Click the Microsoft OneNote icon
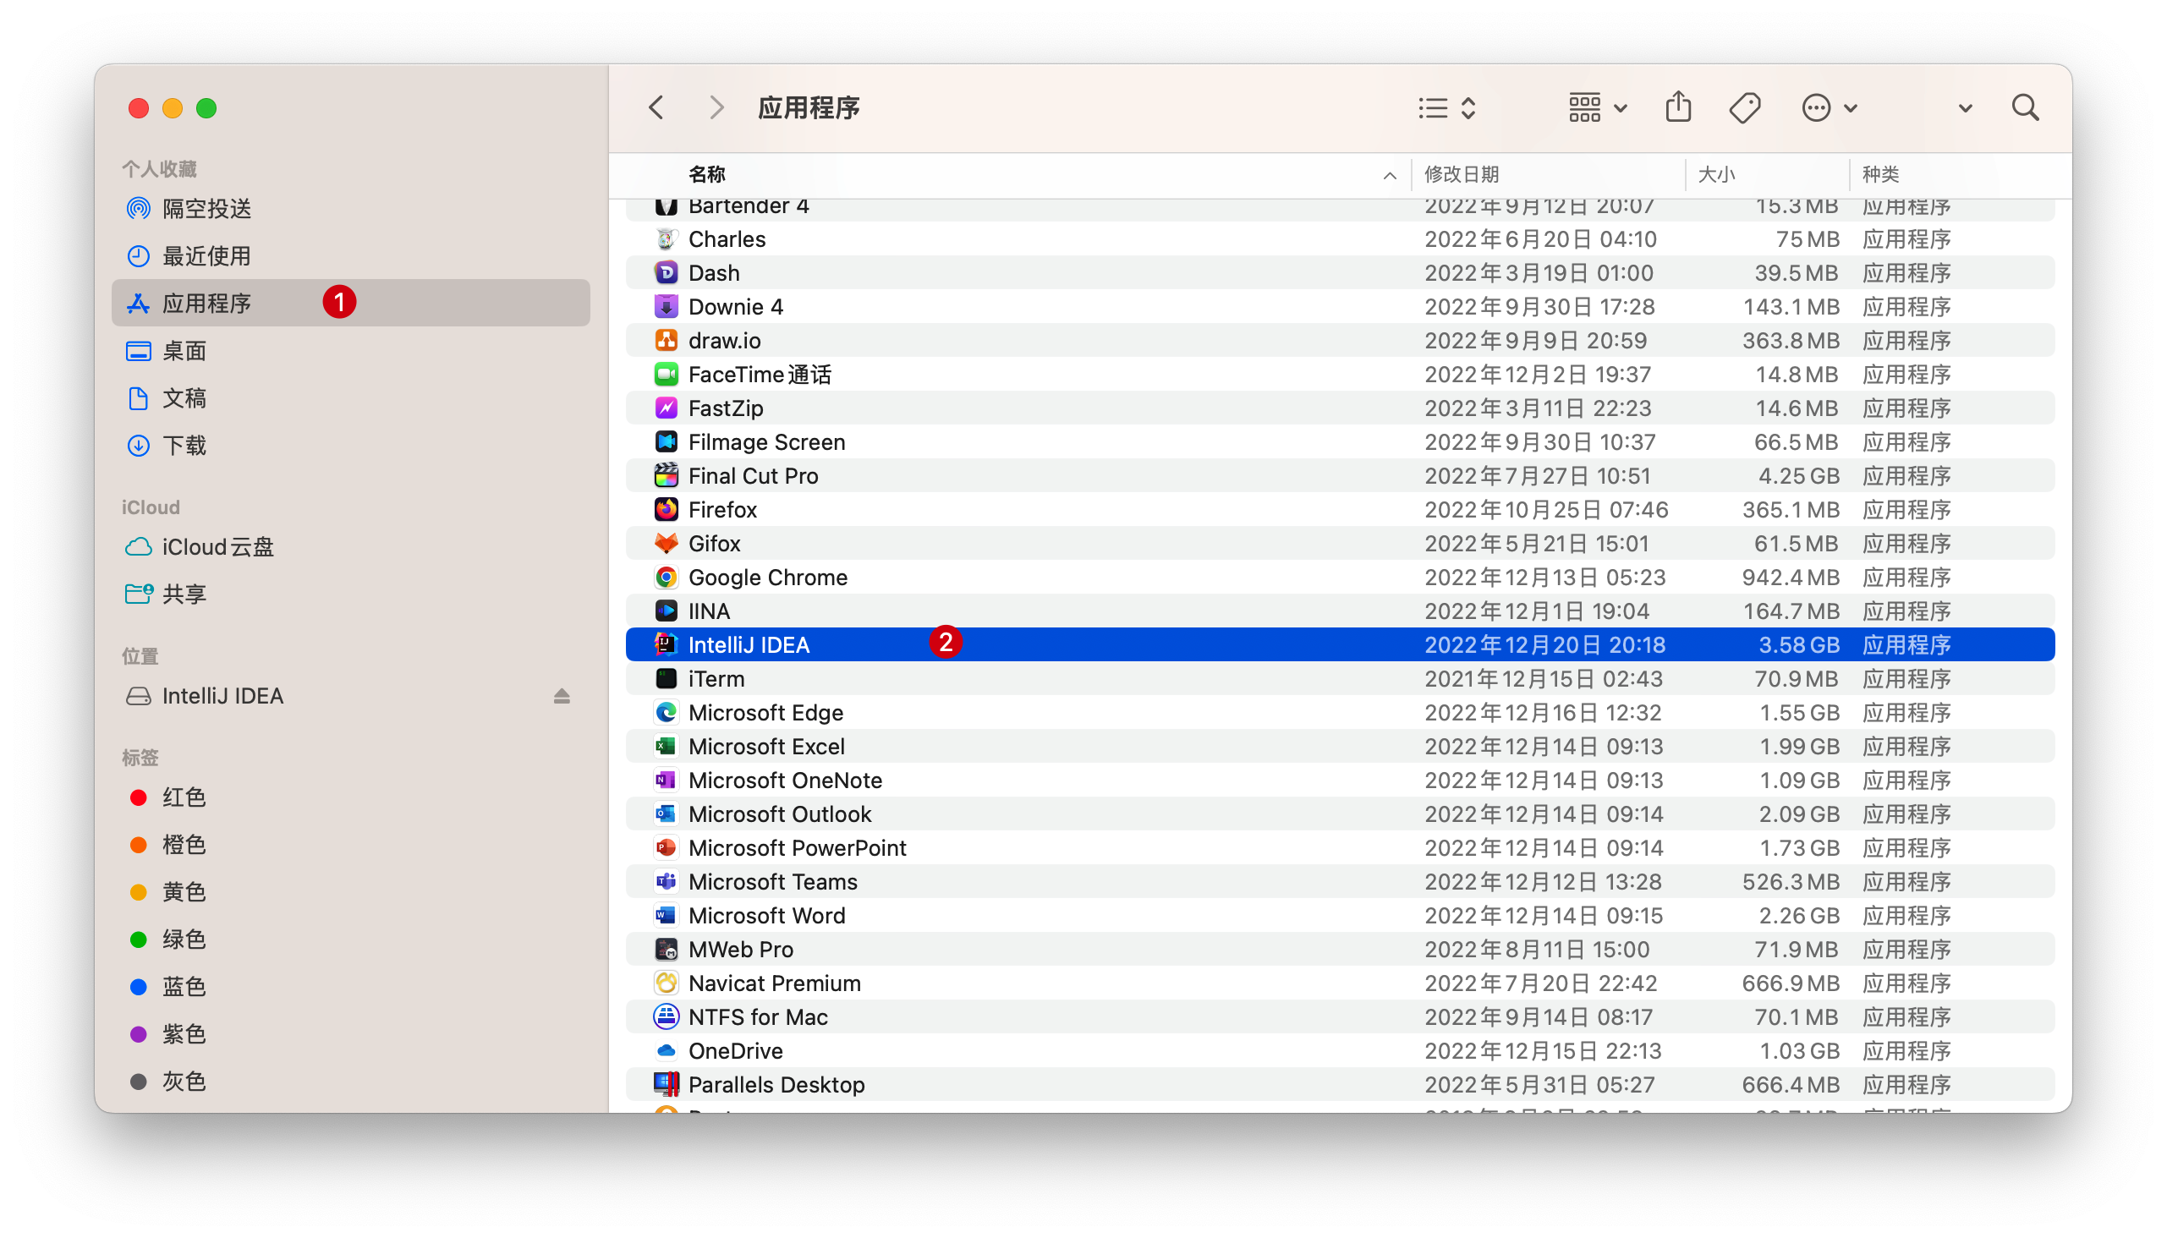Viewport: 2167px width, 1238px height. pyautogui.click(x=666, y=781)
